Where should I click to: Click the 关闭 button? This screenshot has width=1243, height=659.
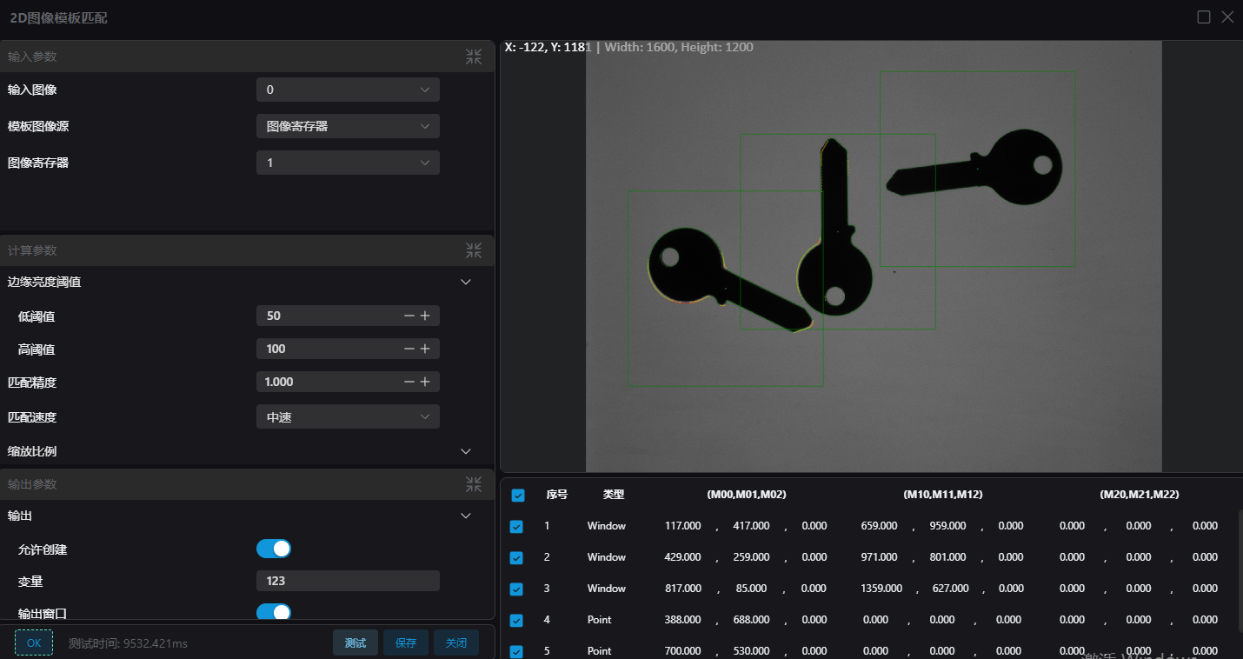coord(456,642)
